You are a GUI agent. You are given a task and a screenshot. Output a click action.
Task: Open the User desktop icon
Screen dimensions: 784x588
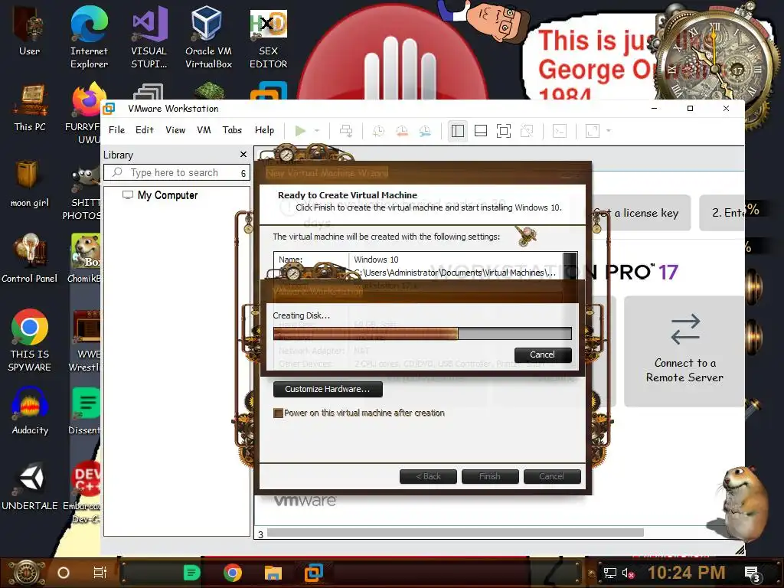pos(30,31)
